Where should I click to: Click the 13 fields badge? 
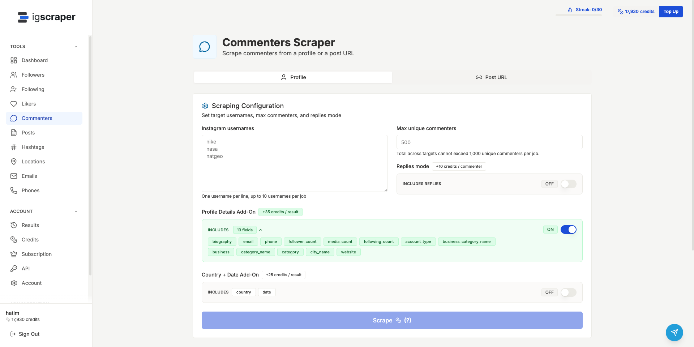coord(245,230)
